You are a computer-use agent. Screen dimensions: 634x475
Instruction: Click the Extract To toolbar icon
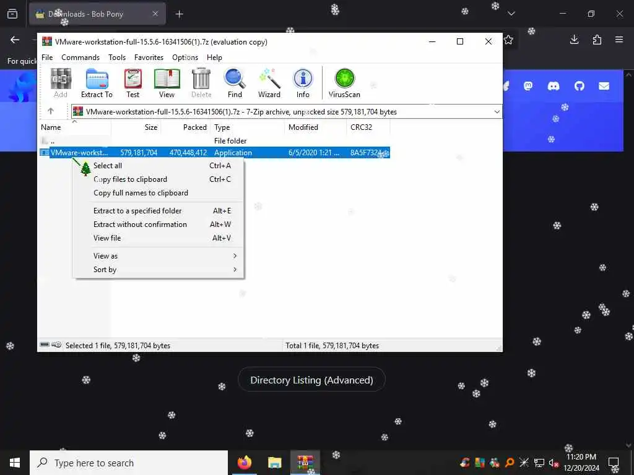pyautogui.click(x=97, y=83)
